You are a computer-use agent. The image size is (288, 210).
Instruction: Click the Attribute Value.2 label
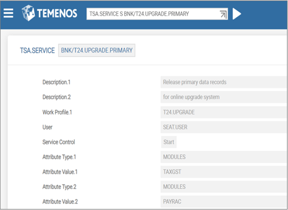tap(60, 201)
